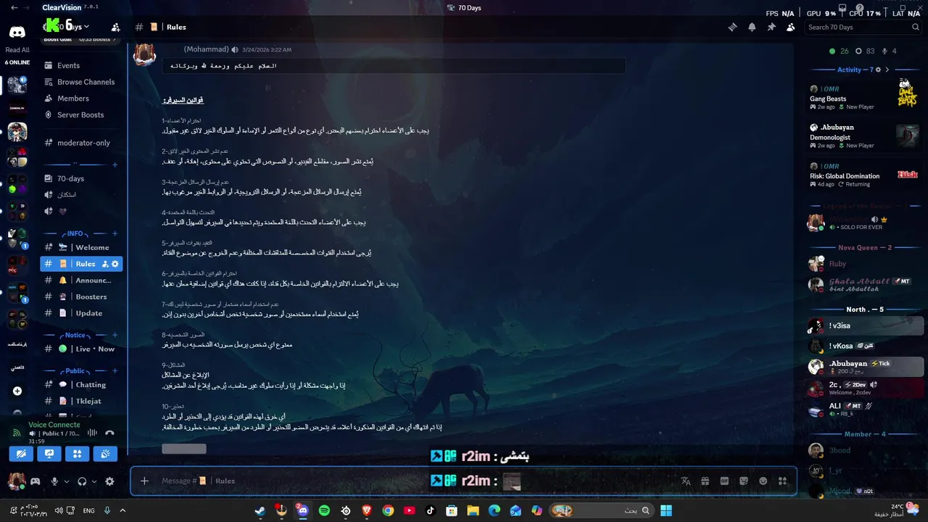Image resolution: width=928 pixels, height=522 pixels.
Task: Open member Ruby profile
Action: coord(863,264)
